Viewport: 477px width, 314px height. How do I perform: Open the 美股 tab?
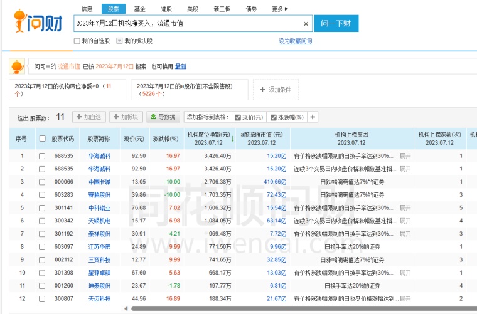tap(193, 9)
